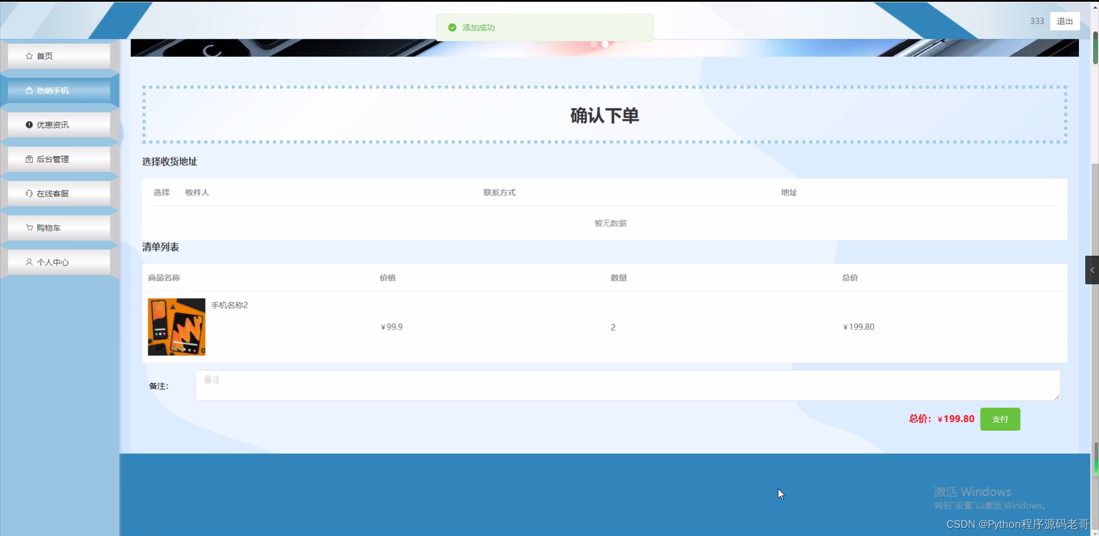Click the 手机名称2 product thumbnail image
The width and height of the screenshot is (1099, 536).
pos(176,327)
